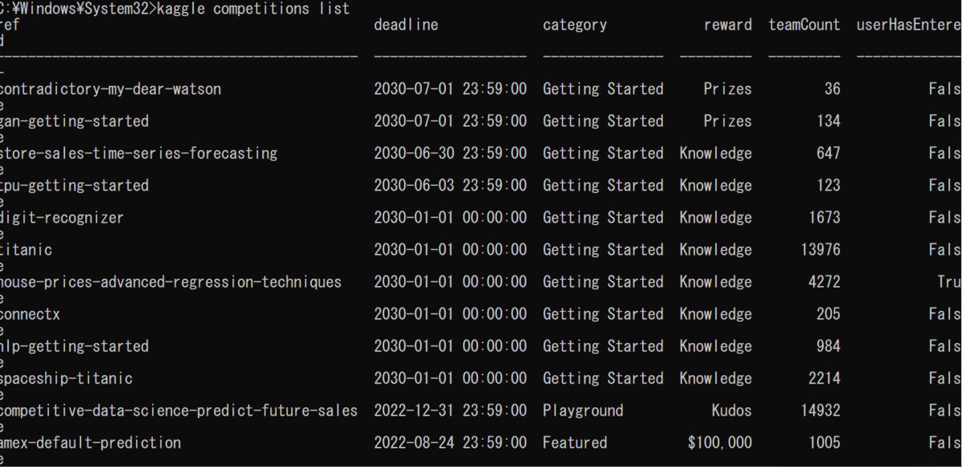Click the 'titanic' competition name
This screenshot has width=962, height=467.
click(x=26, y=250)
